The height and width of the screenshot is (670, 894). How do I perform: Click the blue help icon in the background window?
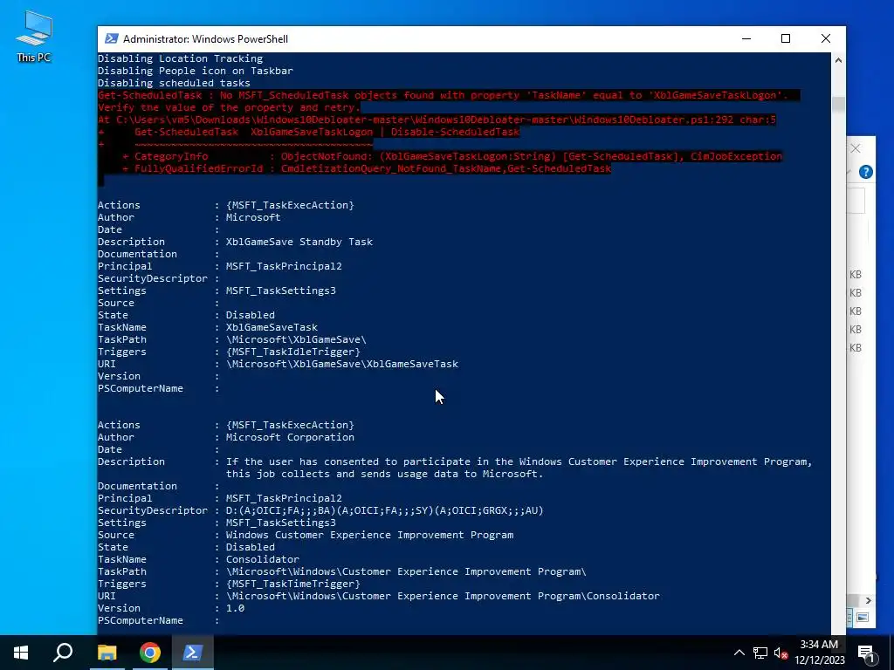coord(865,172)
